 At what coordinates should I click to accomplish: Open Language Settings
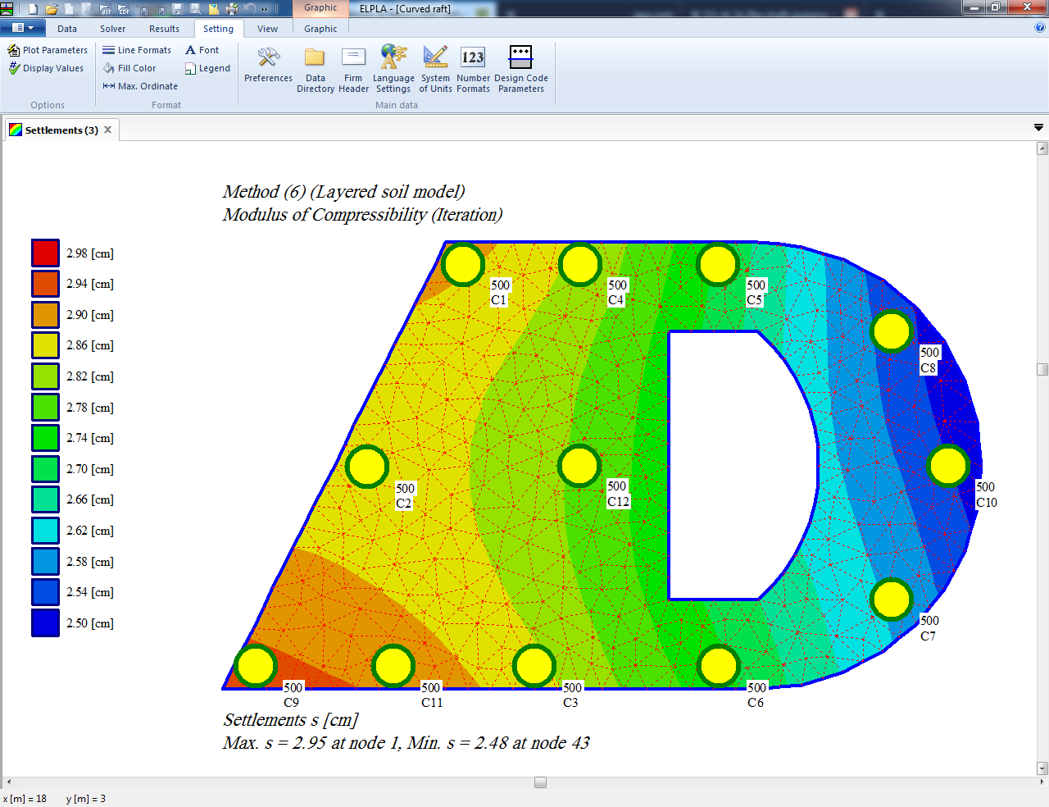pyautogui.click(x=393, y=70)
